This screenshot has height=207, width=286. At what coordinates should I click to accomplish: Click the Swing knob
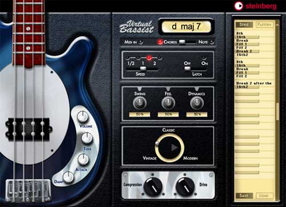(140, 103)
